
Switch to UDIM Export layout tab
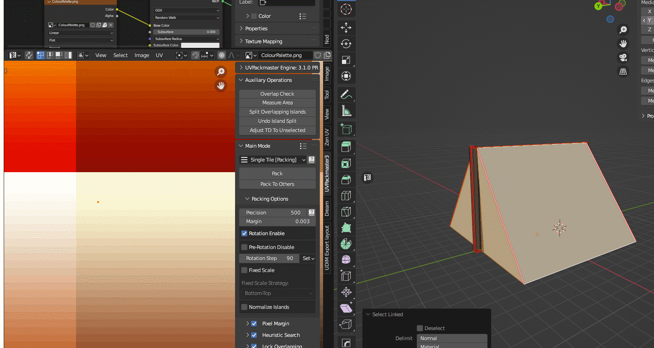[327, 247]
